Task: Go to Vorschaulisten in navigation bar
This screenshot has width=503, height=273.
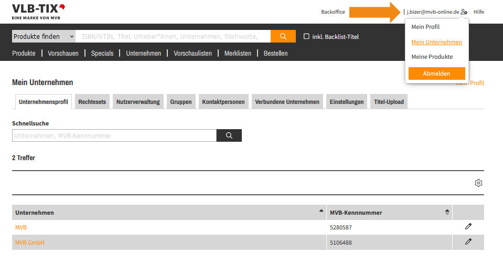Action: click(193, 54)
